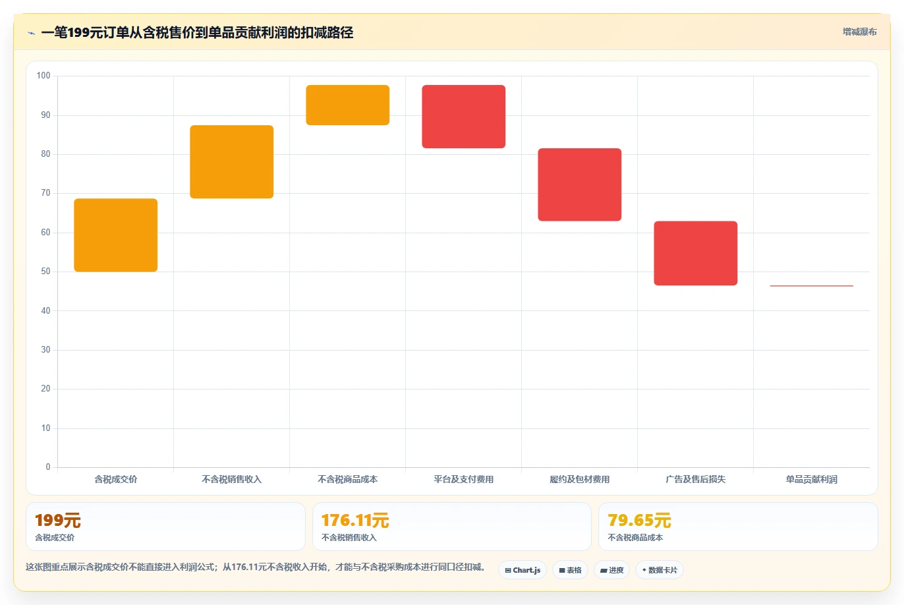Viewport: 904px width, 605px height.
Task: Click the 平台及支付费用 x-axis label
Action: point(464,479)
